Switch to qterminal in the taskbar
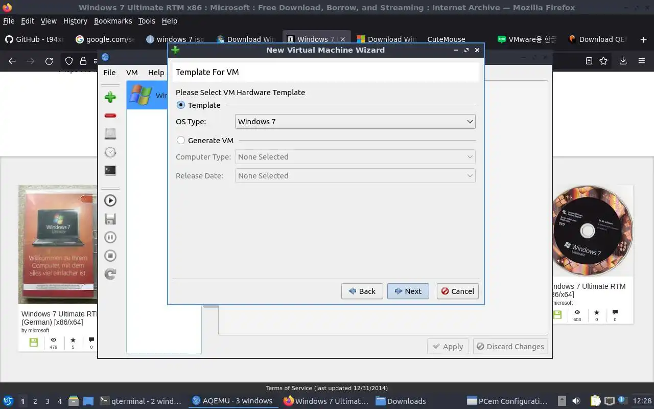 coord(141,401)
